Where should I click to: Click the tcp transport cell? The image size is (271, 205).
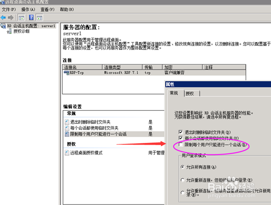[147, 73]
